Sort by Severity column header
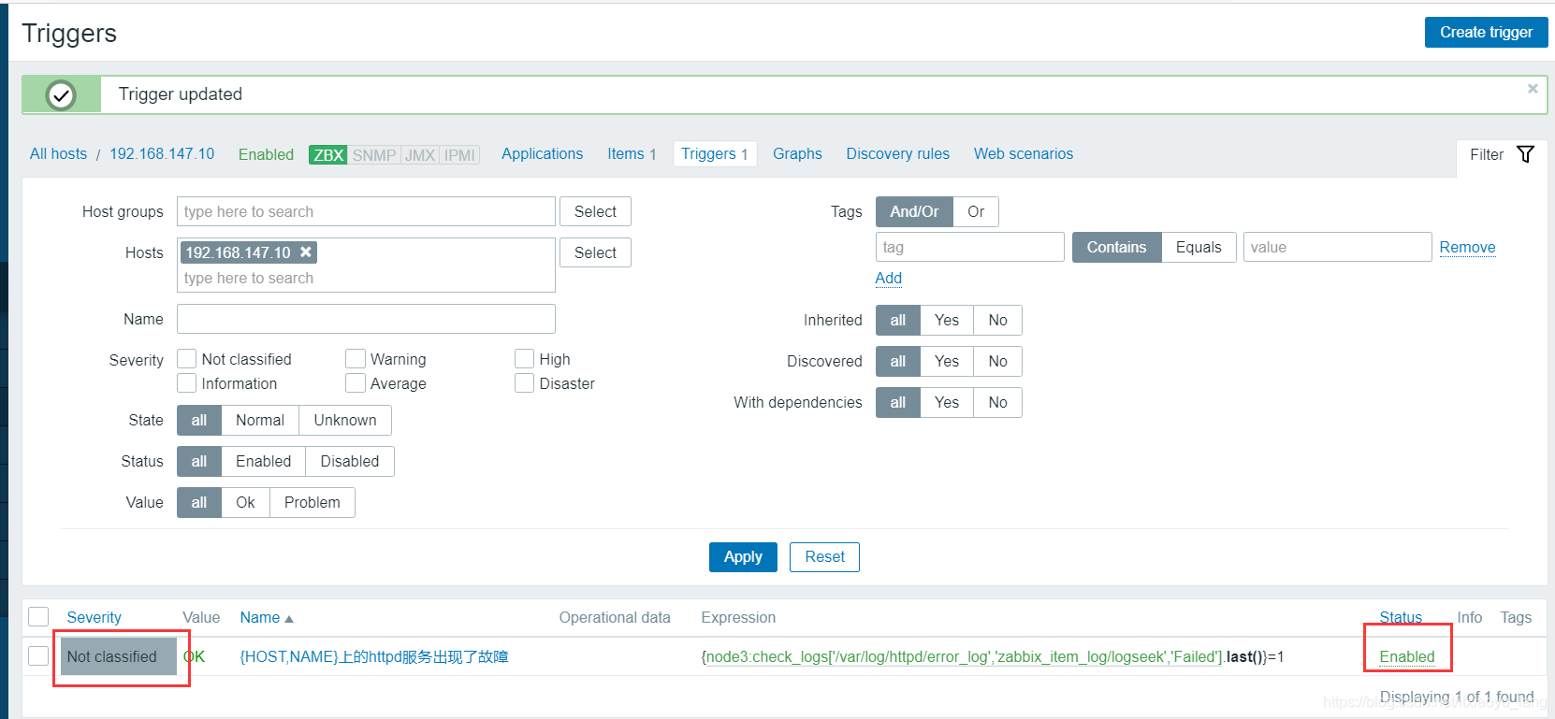 pos(94,617)
